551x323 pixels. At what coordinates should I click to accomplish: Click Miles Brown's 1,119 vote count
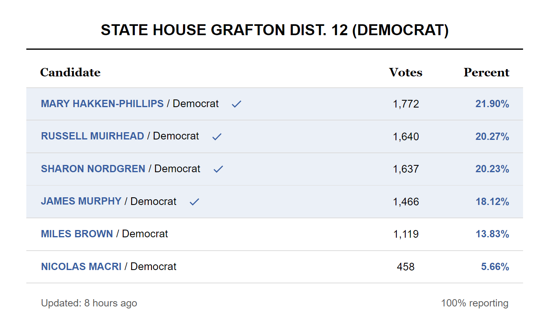pos(406,234)
